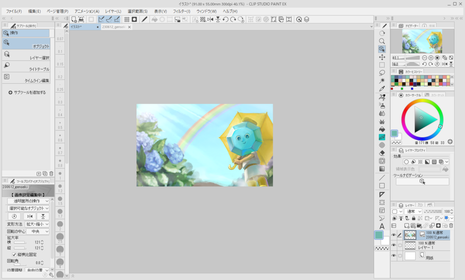Select the Auto select magic wand tool
This screenshot has height=280, width=465.
click(x=382, y=81)
